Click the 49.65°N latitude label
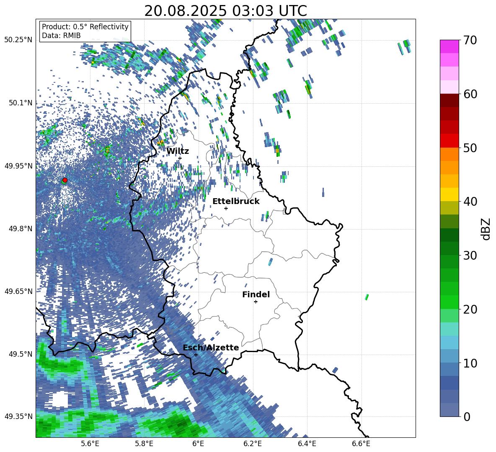The image size is (496, 452). [19, 291]
